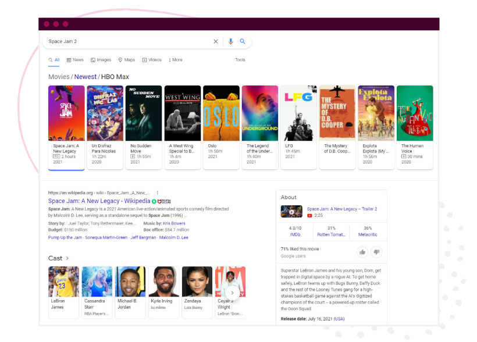Dislike the movie with the thumbs-down button
477x342 pixels.
[x=376, y=252]
